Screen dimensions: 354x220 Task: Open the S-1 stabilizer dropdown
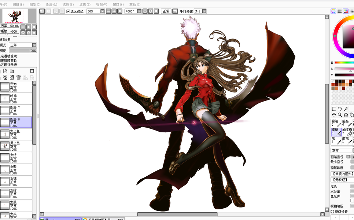click(x=204, y=11)
